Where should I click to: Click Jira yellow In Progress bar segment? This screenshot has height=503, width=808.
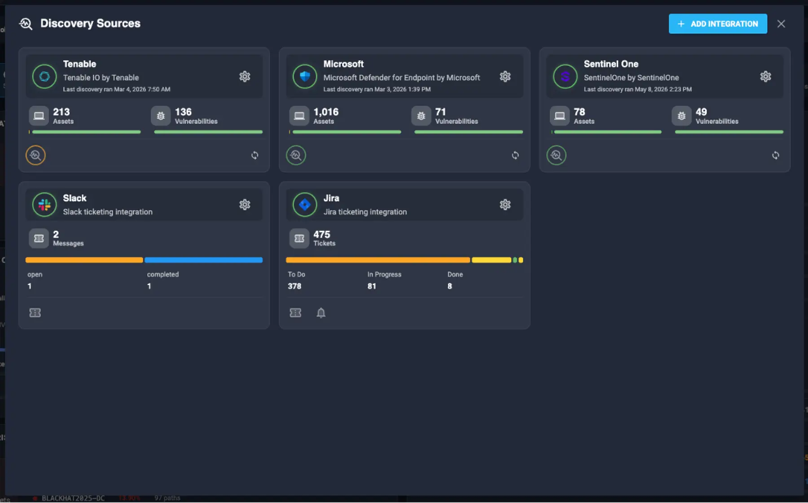pyautogui.click(x=492, y=260)
